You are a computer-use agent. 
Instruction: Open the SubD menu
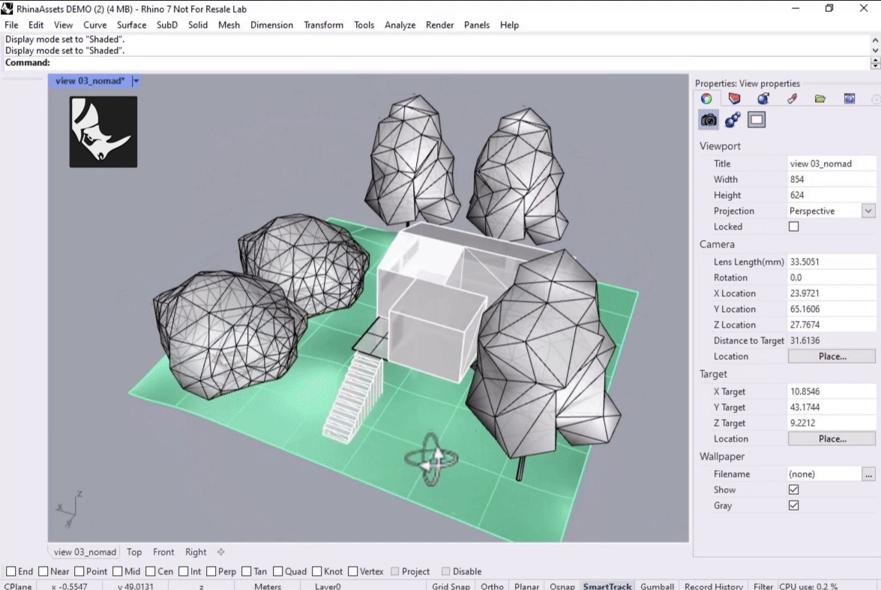tap(166, 25)
